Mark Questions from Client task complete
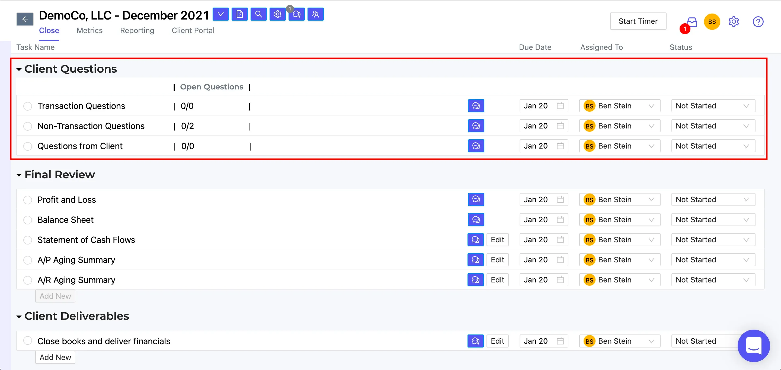Viewport: 781px width, 370px height. (x=28, y=146)
